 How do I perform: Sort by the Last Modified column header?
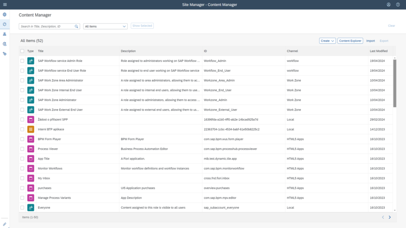point(378,51)
